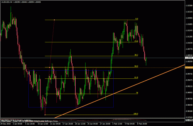193x126 pixels.
Task: Click the 8 Feb 20:00 time label
Action: (142, 124)
